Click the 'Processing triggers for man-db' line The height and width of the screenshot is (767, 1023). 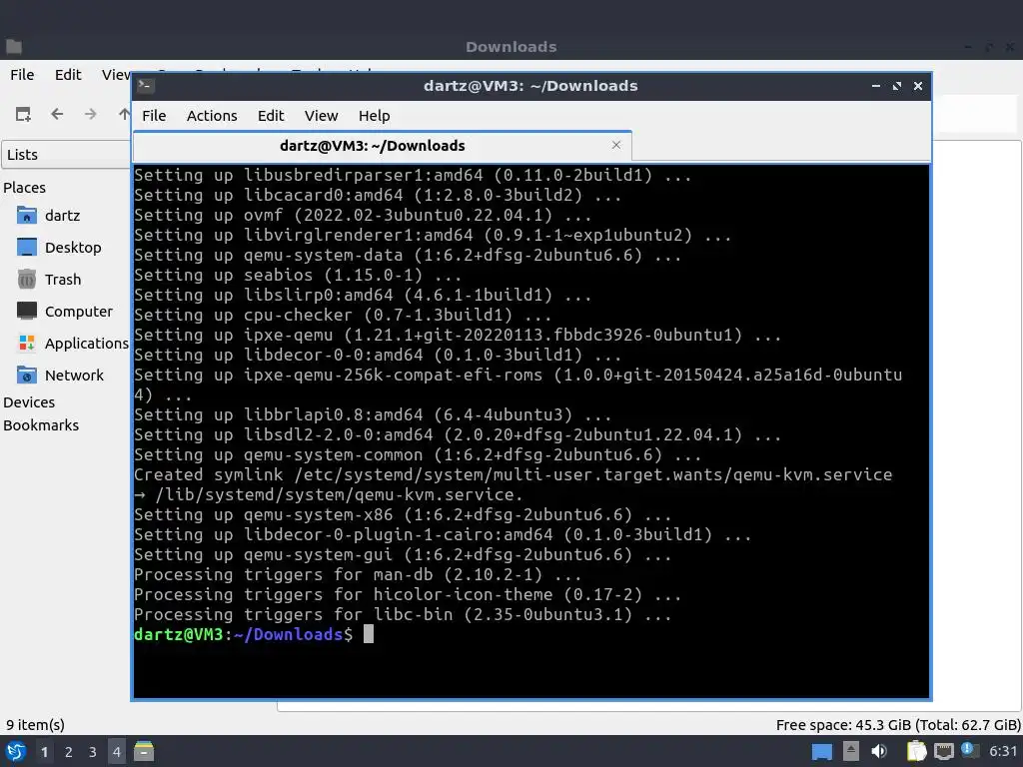tap(358, 574)
